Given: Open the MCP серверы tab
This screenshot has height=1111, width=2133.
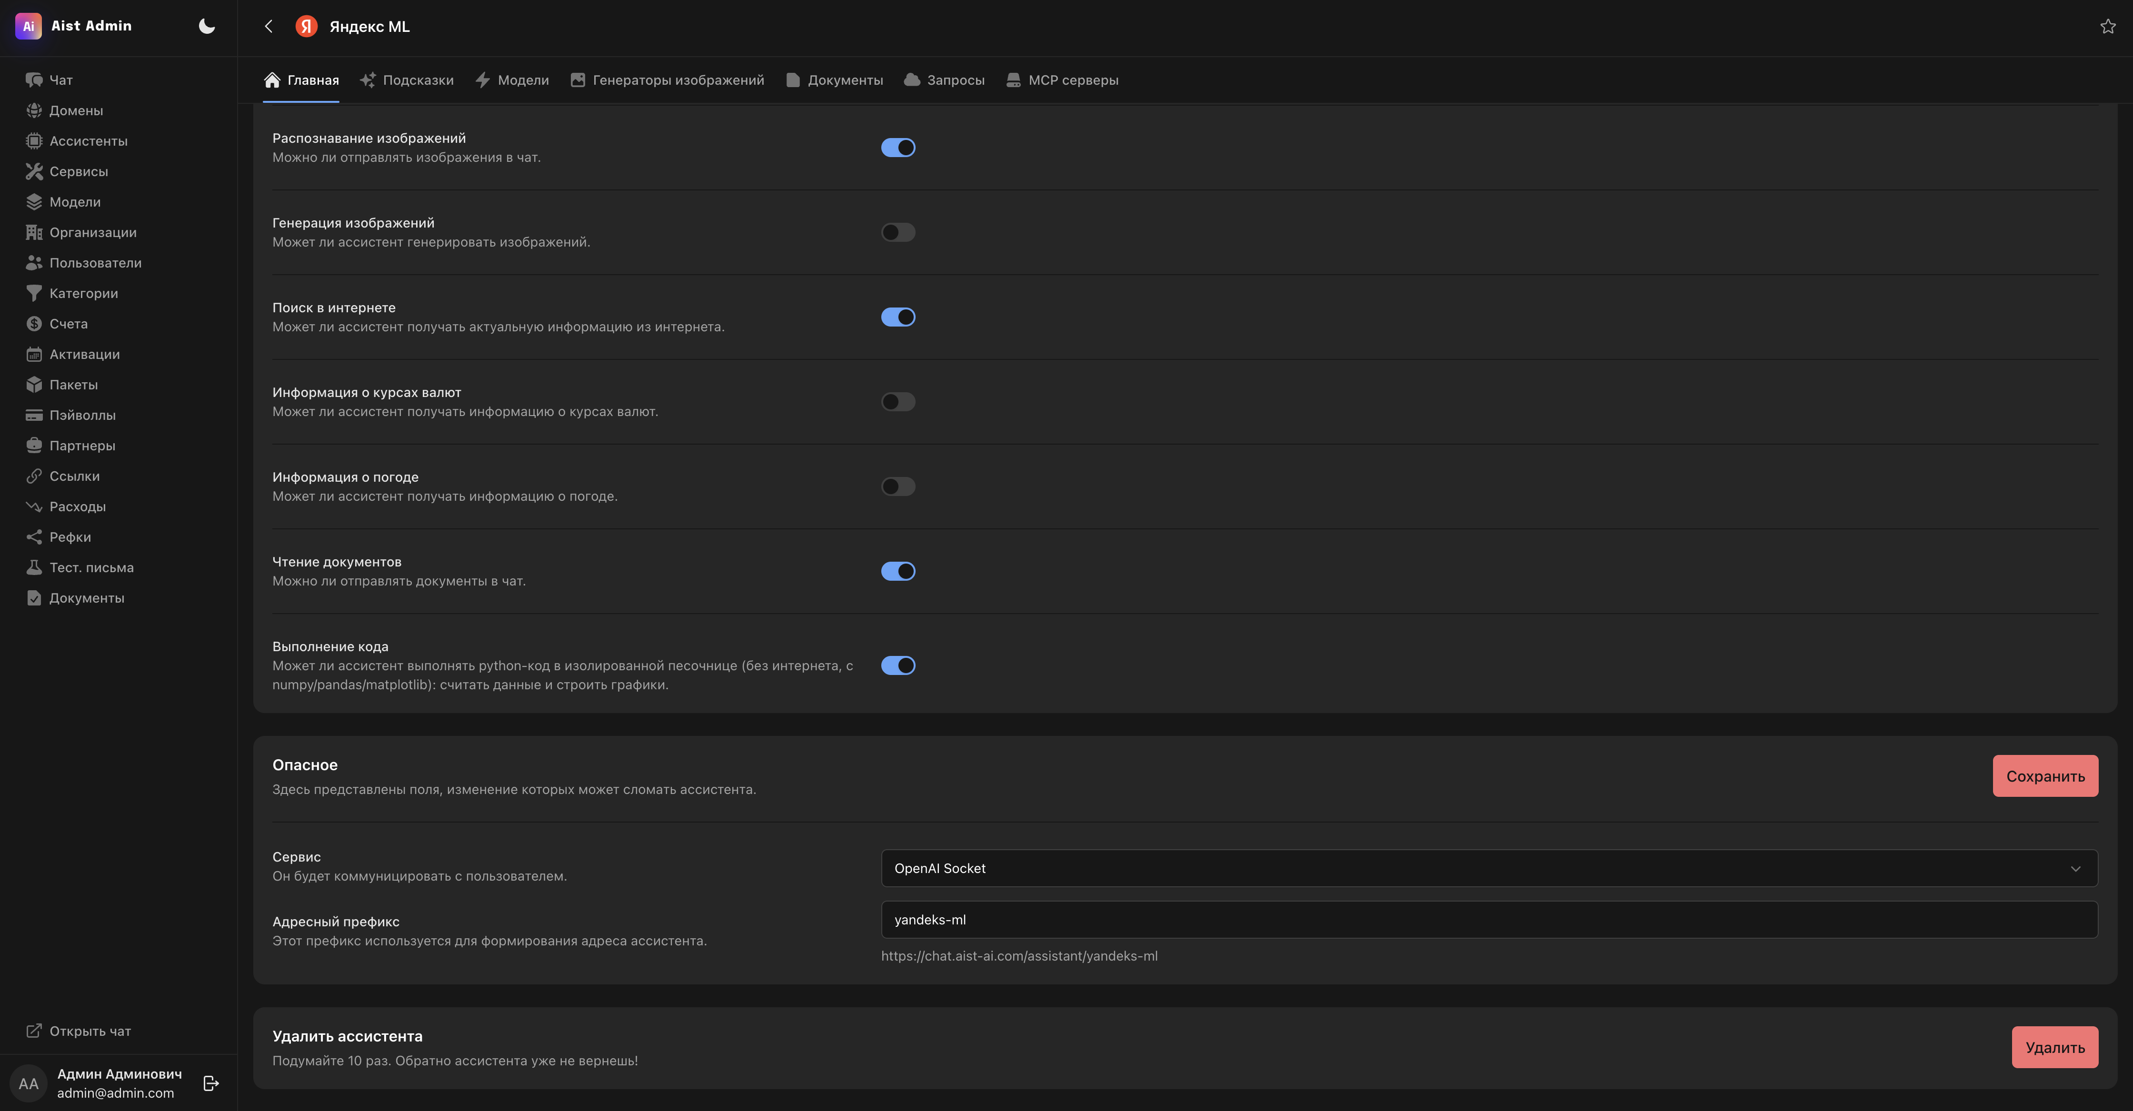Looking at the screenshot, I should point(1062,80).
